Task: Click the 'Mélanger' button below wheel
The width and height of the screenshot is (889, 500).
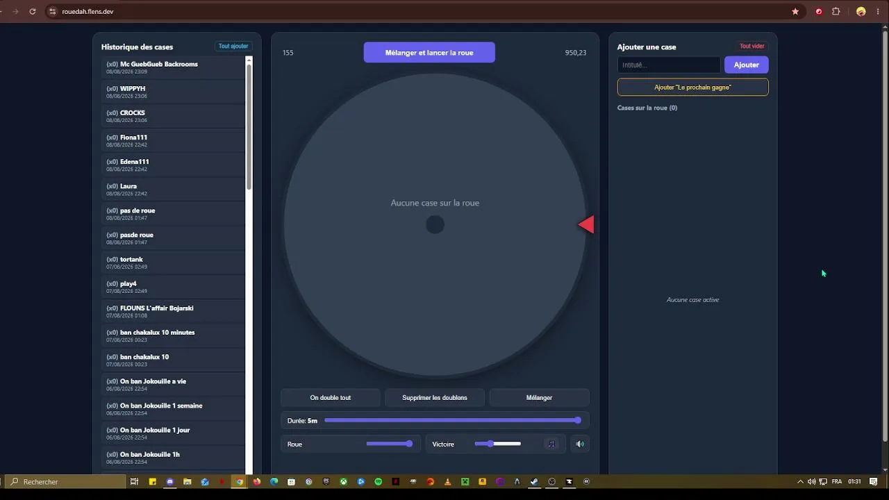Action: tap(539, 398)
